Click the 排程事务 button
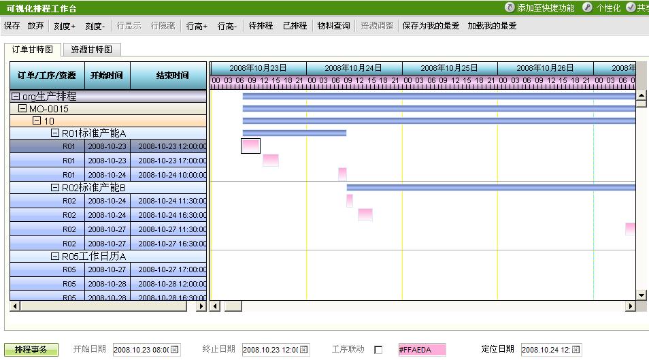649x360 pixels. tap(31, 350)
